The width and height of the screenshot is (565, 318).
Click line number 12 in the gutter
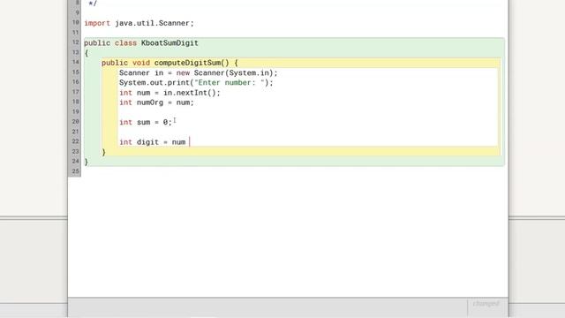pyautogui.click(x=75, y=42)
